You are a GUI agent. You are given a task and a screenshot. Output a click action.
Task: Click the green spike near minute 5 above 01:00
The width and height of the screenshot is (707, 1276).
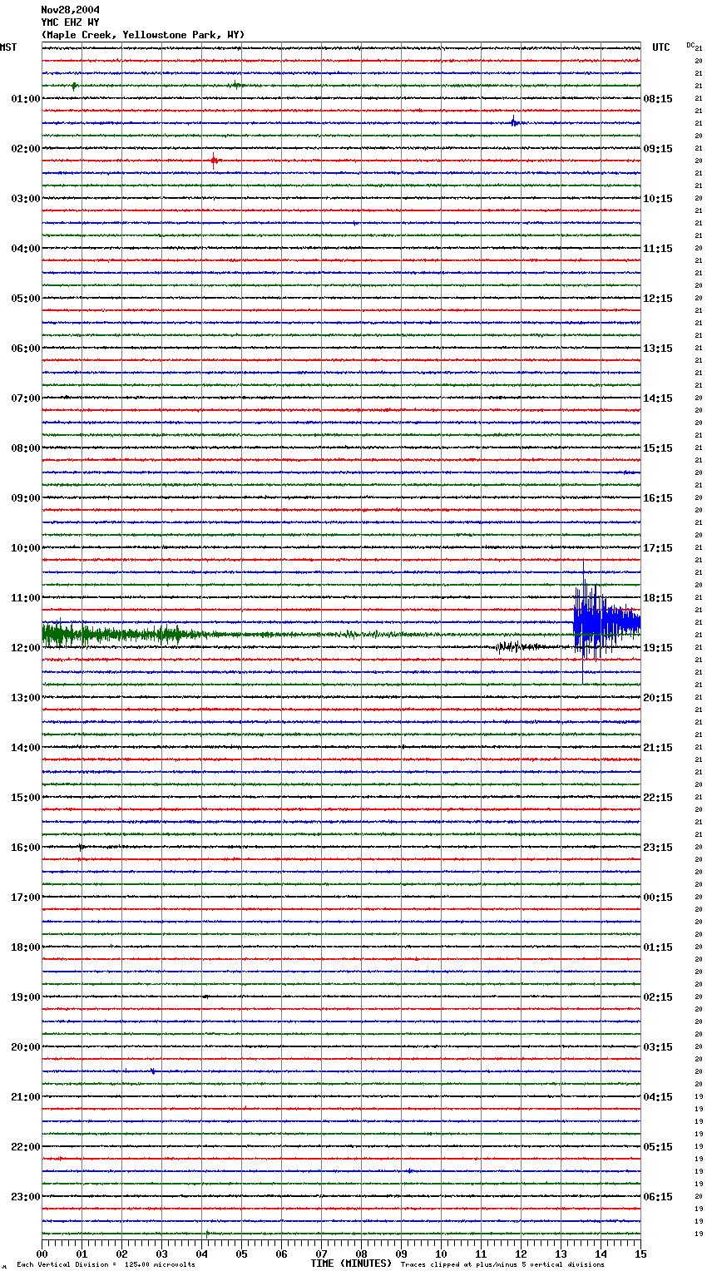point(236,85)
